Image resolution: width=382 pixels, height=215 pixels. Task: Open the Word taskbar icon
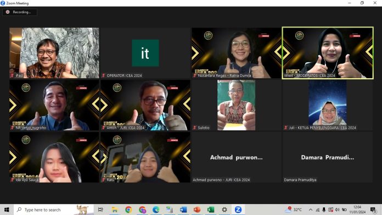tap(183, 210)
